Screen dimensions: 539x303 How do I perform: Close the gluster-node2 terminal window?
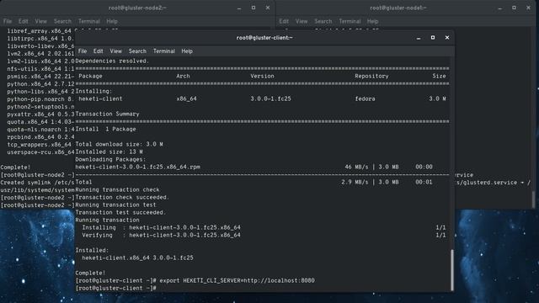point(268,8)
